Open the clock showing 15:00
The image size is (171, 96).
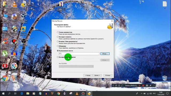coord(161,94)
